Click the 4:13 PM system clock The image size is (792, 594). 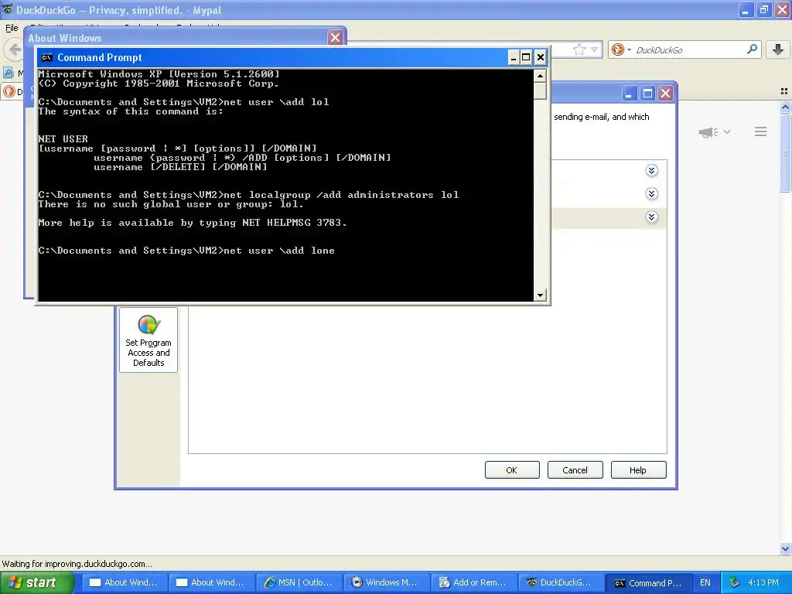[763, 582]
